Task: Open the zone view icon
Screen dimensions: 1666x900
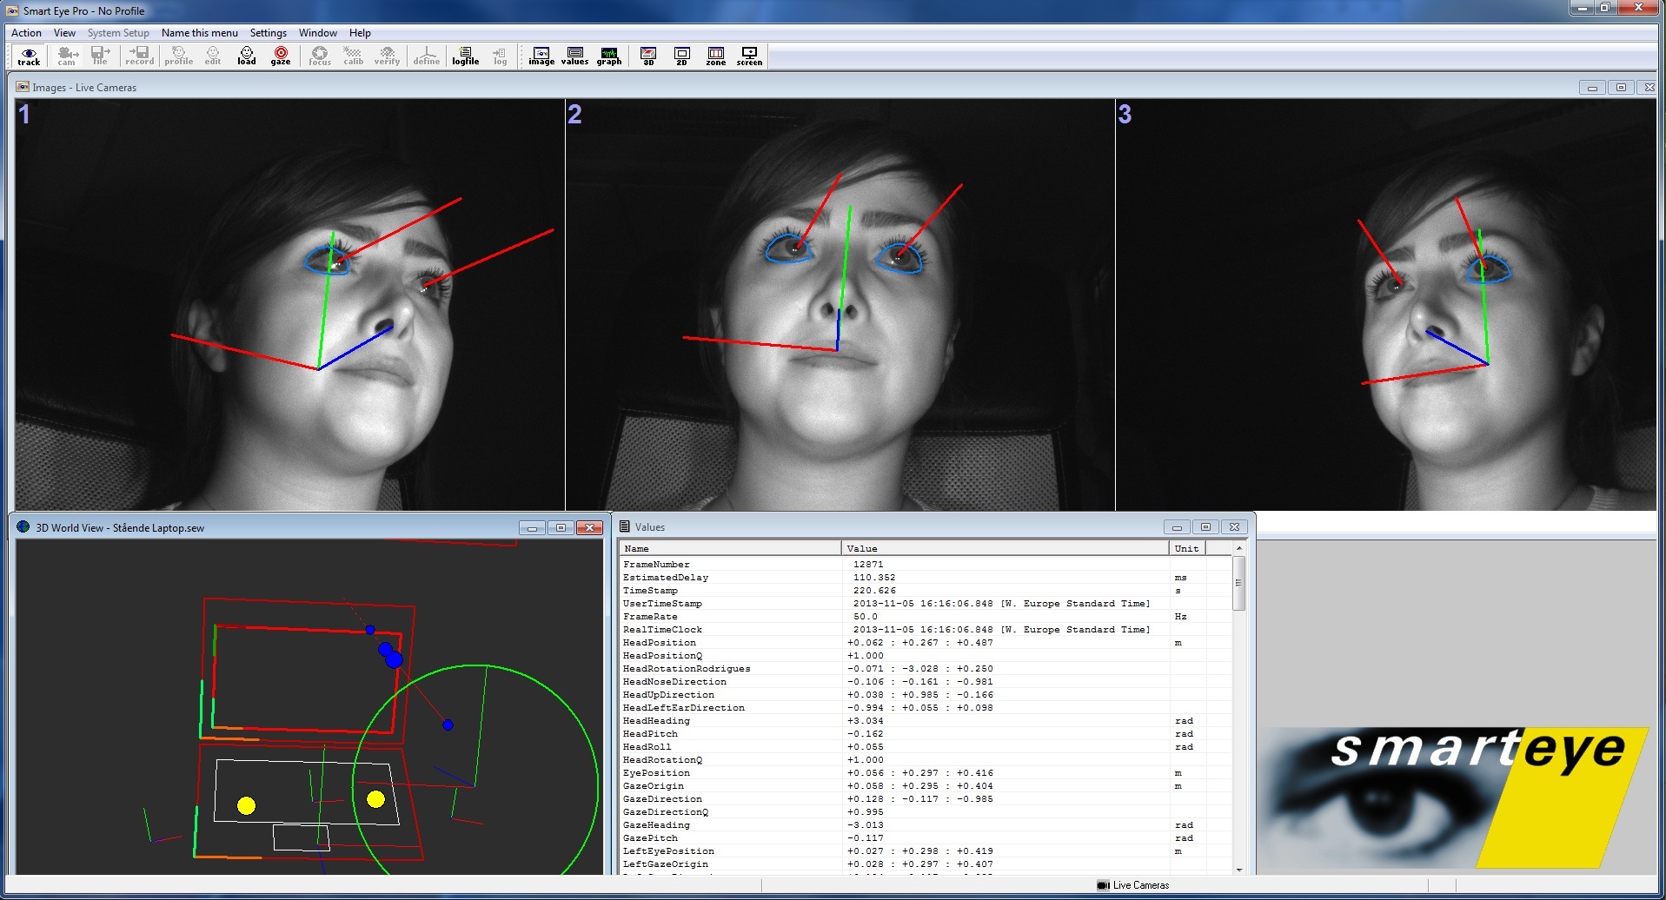Action: pos(715,55)
